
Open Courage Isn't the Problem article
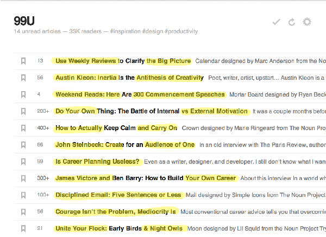click(116, 212)
